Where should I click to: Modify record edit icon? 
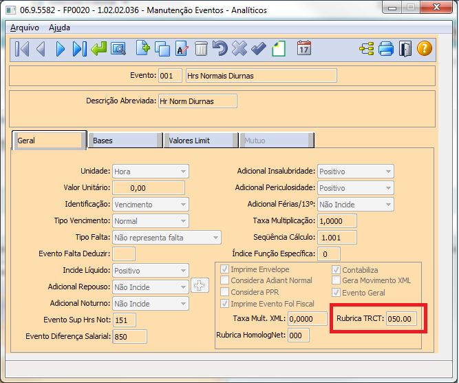(182, 49)
